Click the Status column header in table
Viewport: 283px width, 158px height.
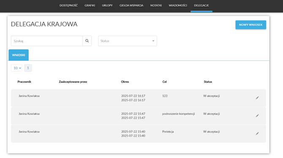(208, 82)
